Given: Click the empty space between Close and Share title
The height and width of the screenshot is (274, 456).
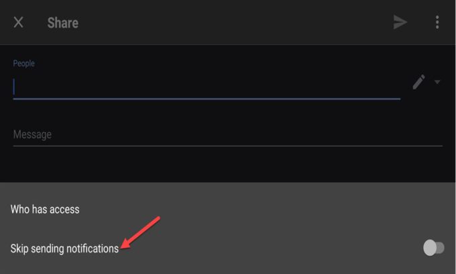Looking at the screenshot, I should pyautogui.click(x=36, y=22).
